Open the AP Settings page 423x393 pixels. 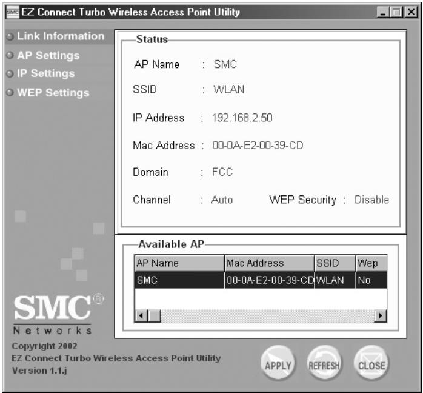click(48, 55)
